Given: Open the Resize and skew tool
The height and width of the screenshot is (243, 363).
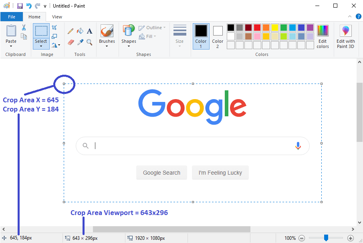Looking at the screenshot, I should pyautogui.click(x=54, y=36).
